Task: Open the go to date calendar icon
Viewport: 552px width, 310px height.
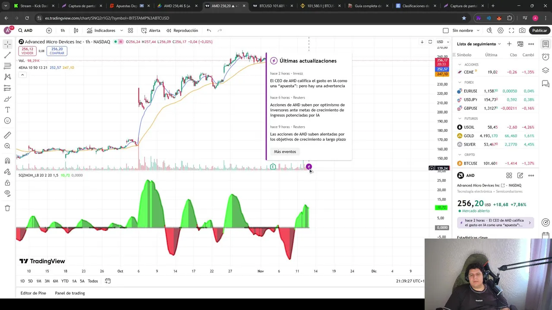Action: 108,281
